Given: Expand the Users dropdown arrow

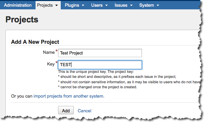Looking at the screenshot, I should pos(107,5).
